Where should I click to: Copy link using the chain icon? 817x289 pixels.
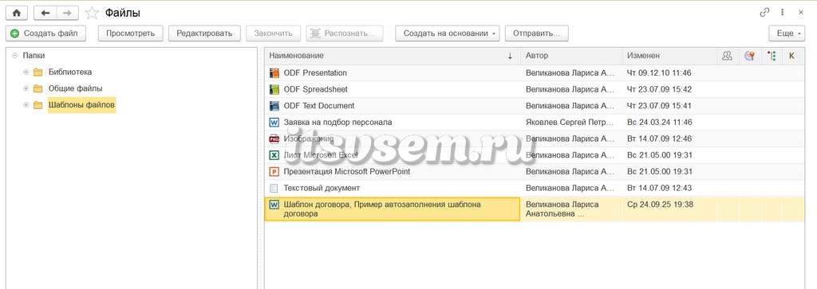(x=765, y=13)
